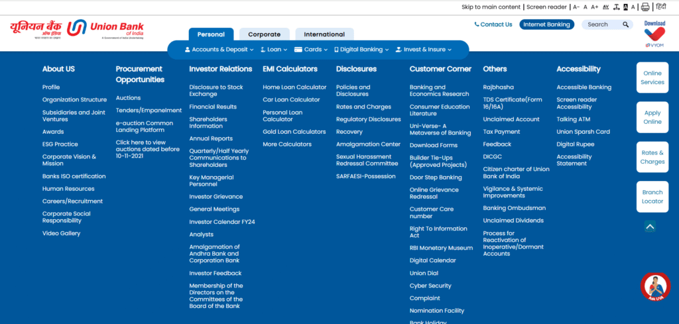
Task: Open the Branch Locator side button
Action: (x=652, y=197)
